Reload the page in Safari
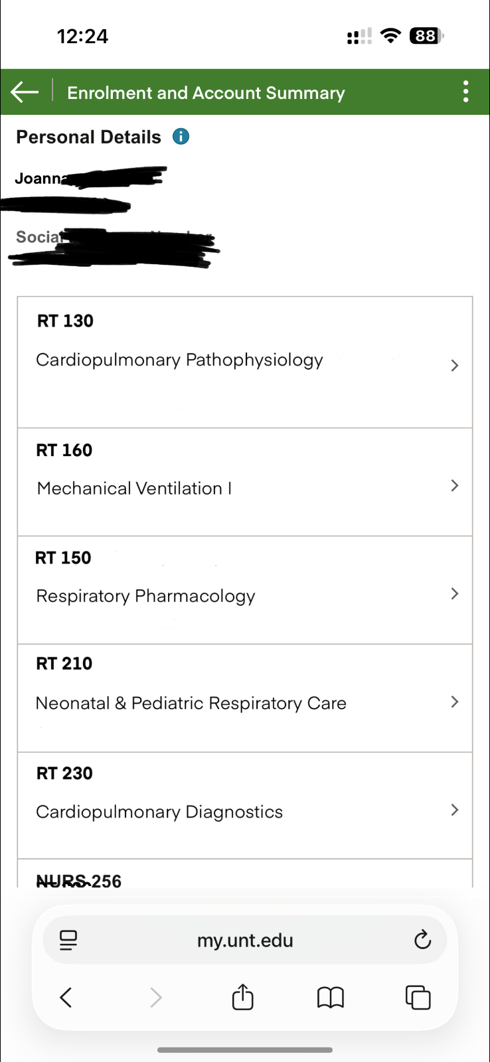This screenshot has width=490, height=1062. pos(422,940)
